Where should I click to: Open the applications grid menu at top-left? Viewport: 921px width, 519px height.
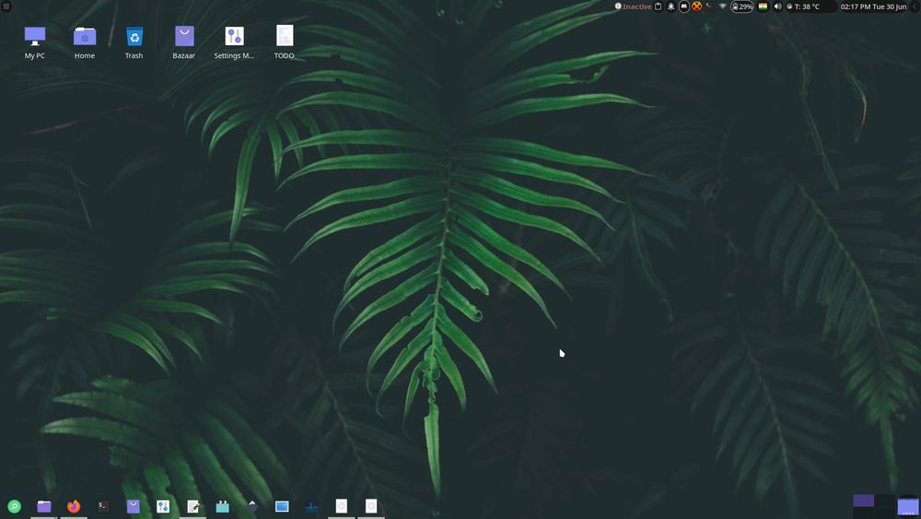tap(6, 6)
